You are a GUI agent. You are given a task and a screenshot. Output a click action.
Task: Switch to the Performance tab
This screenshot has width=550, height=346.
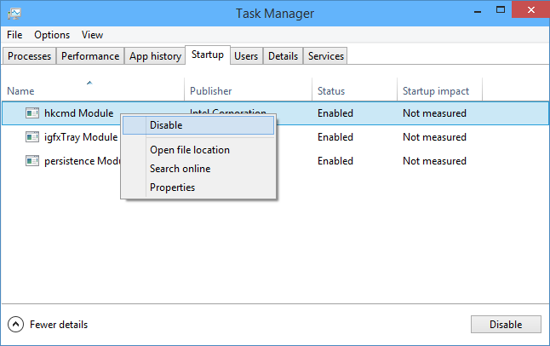(x=90, y=56)
